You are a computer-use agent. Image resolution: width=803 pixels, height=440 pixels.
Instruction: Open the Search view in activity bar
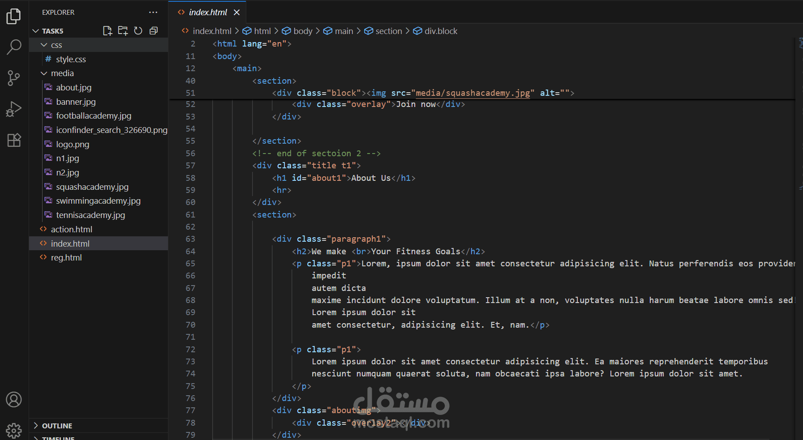click(x=14, y=47)
